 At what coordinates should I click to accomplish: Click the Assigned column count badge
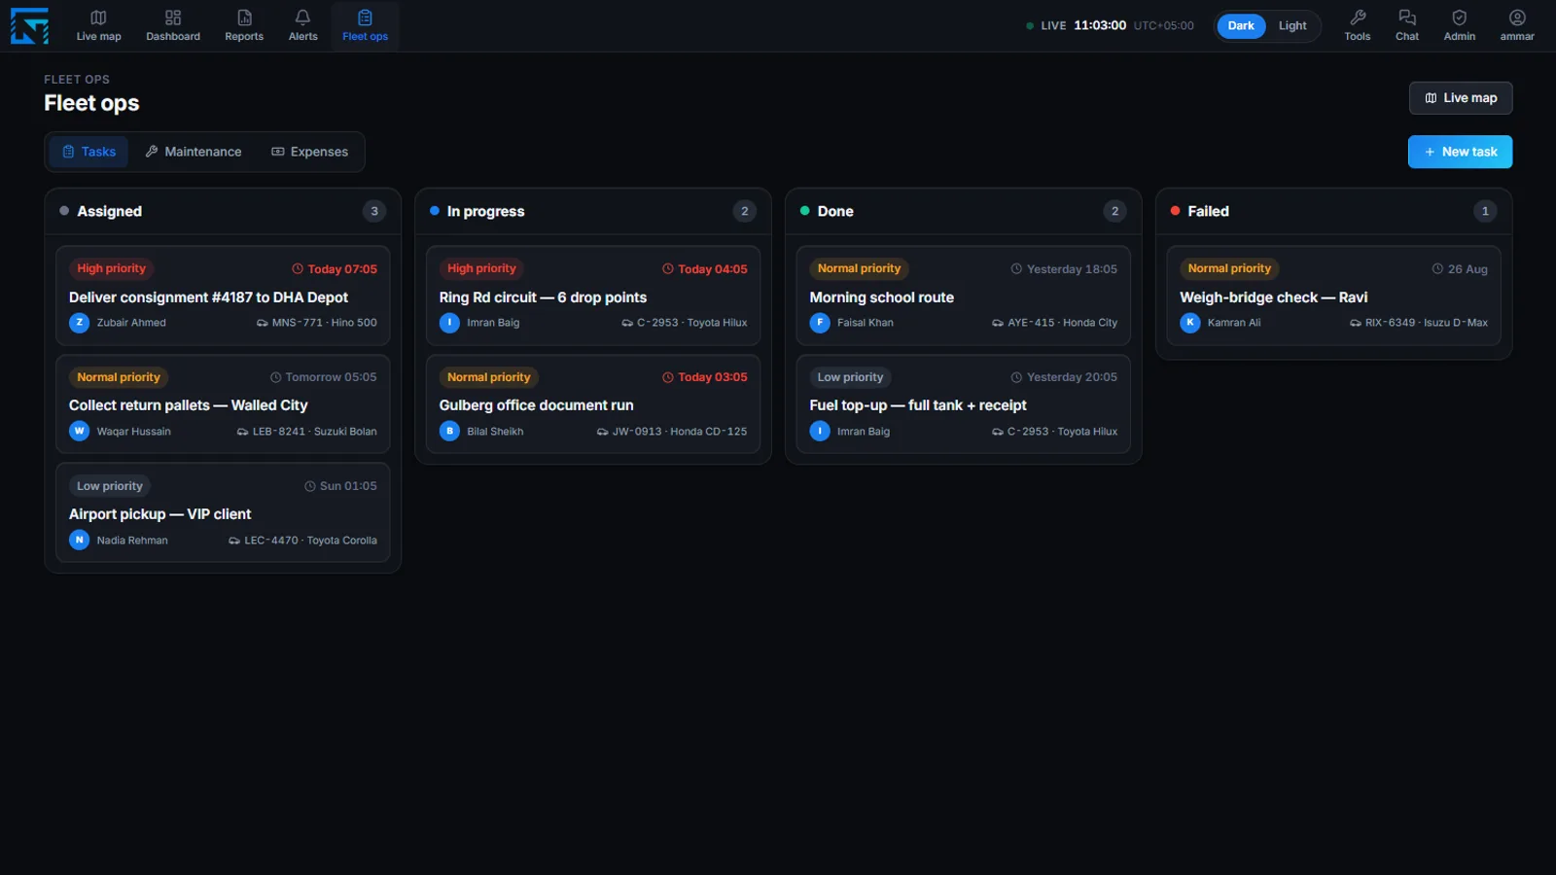click(x=374, y=211)
